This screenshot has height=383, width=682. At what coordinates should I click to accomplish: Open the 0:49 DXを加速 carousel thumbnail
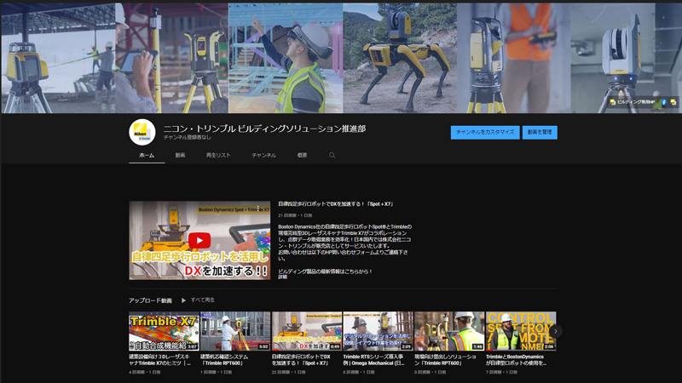tap(307, 331)
